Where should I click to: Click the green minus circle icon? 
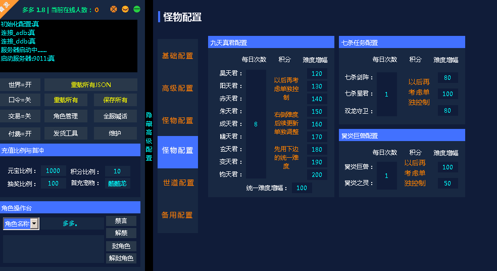click(x=137, y=9)
